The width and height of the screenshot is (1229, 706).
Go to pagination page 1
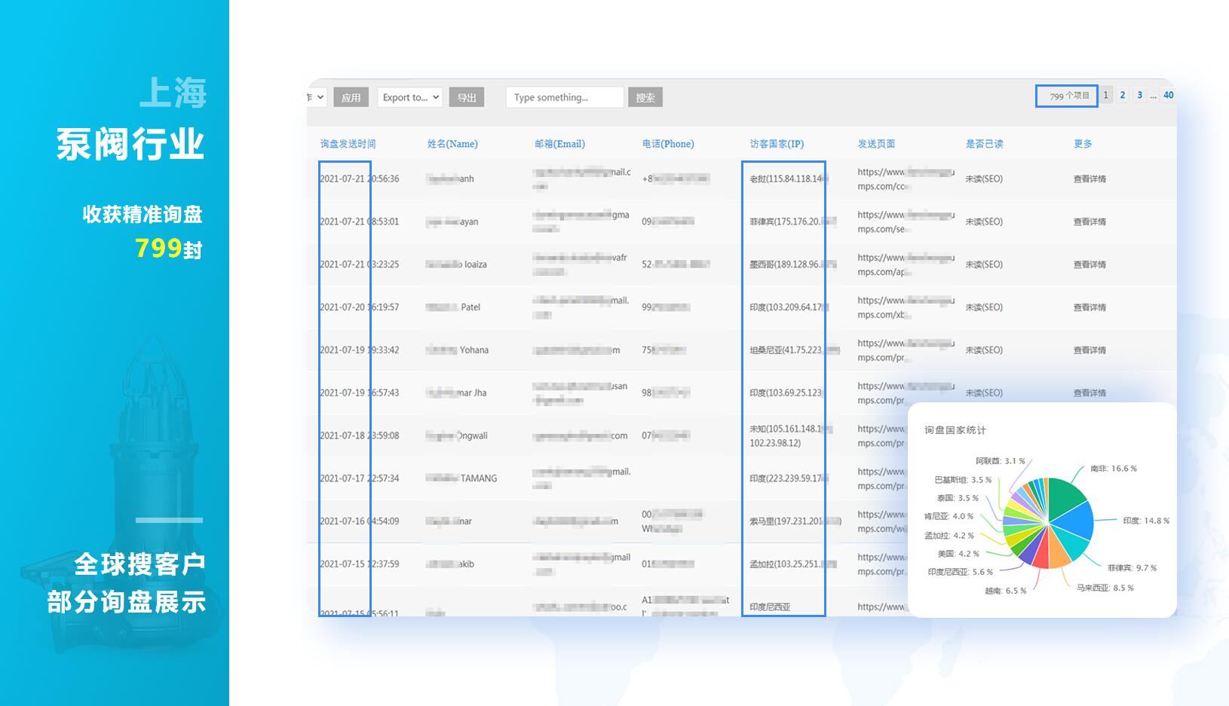(x=1106, y=95)
